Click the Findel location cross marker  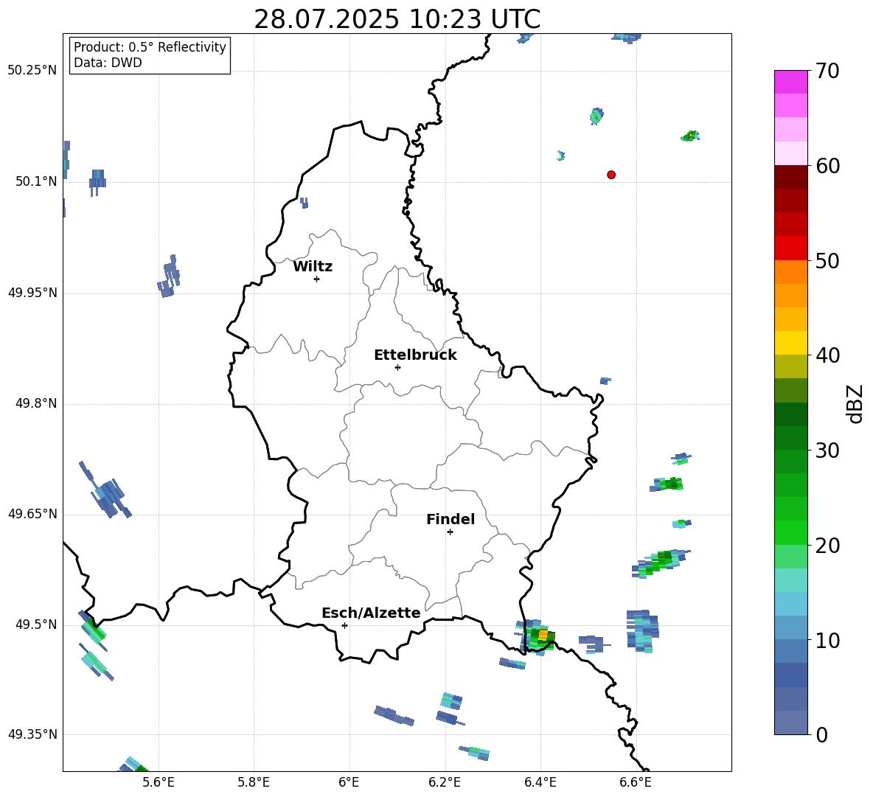(x=450, y=532)
